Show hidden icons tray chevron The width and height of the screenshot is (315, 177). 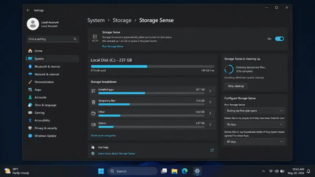tap(264, 171)
